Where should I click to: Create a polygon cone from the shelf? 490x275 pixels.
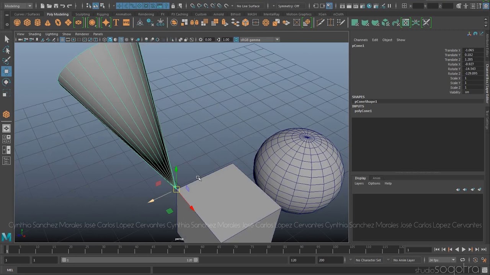coord(48,23)
